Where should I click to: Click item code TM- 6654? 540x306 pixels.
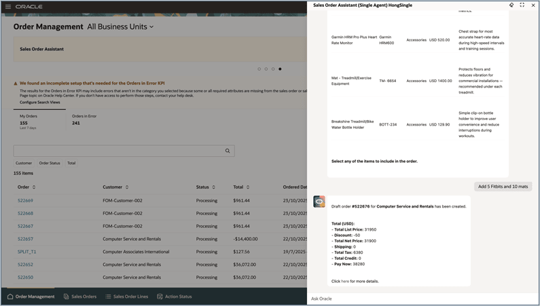388,81
